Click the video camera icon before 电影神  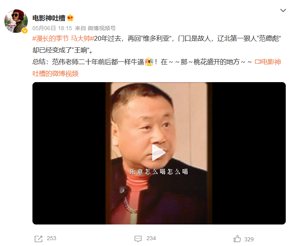pos(258,62)
